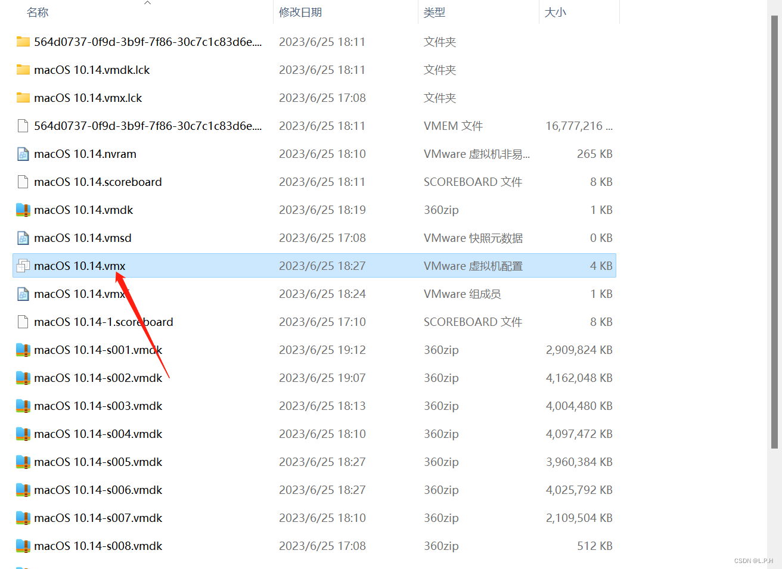Click the vertical scrollbar thumb of the file list
The width and height of the screenshot is (782, 569).
[x=774, y=232]
